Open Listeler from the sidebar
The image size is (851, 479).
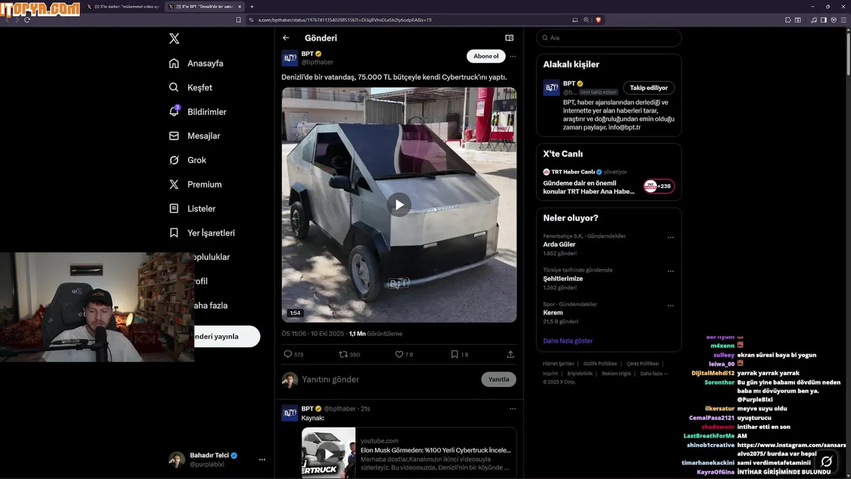pyautogui.click(x=192, y=209)
